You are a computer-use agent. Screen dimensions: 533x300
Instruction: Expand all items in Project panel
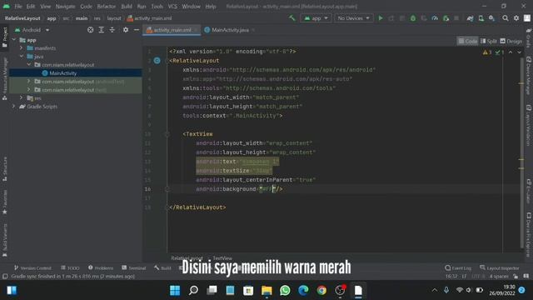click(102, 30)
